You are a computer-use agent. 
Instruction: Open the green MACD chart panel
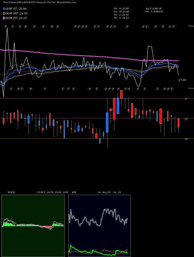click(x=33, y=226)
